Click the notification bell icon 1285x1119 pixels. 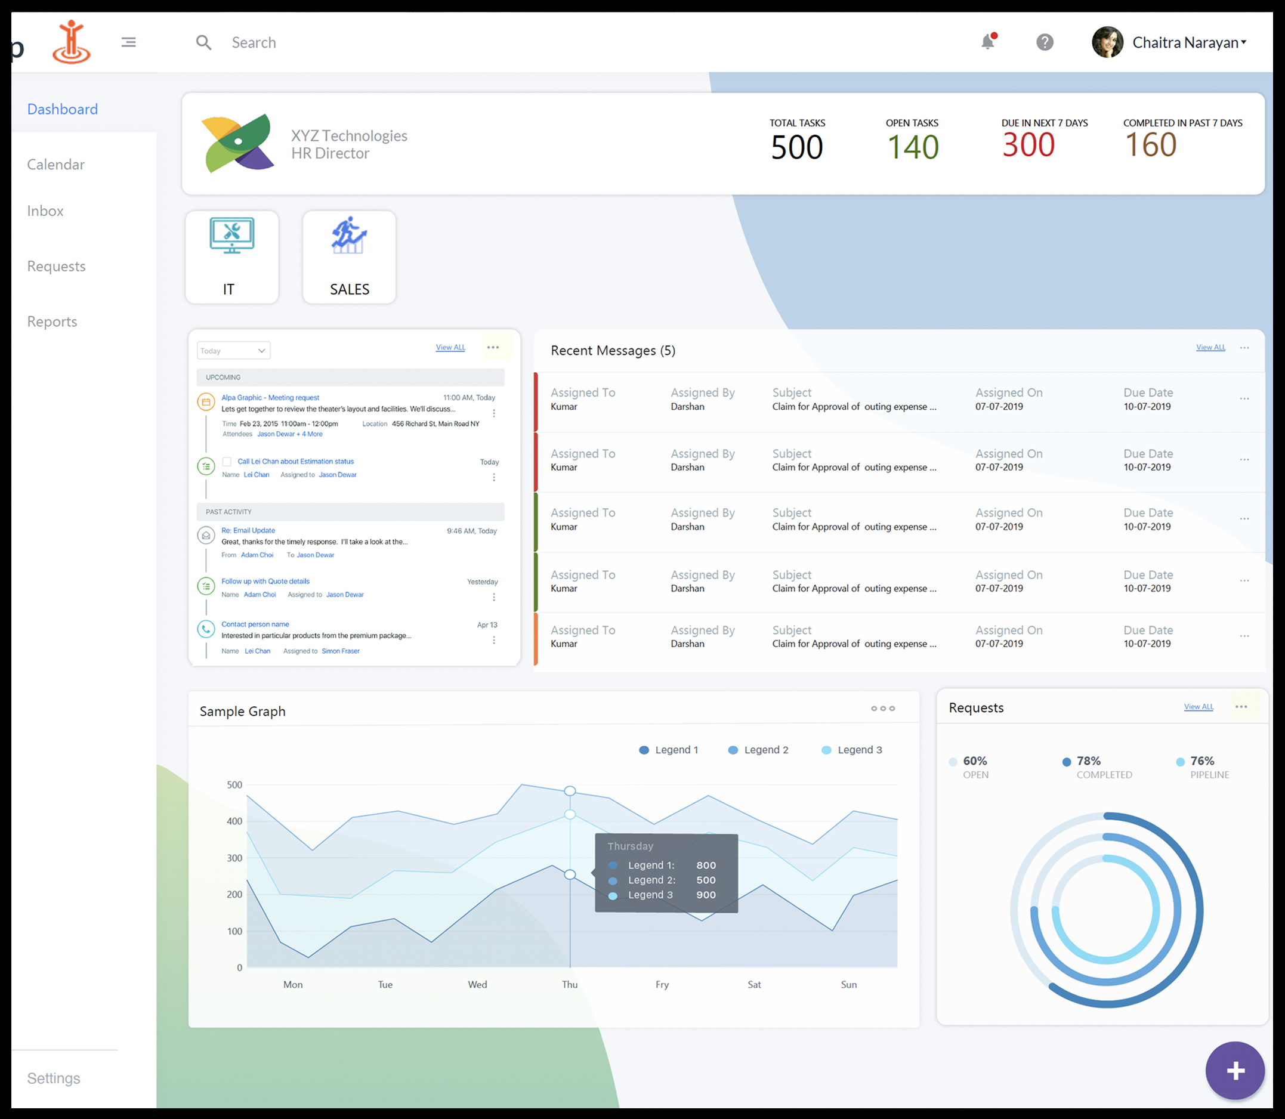pos(987,42)
